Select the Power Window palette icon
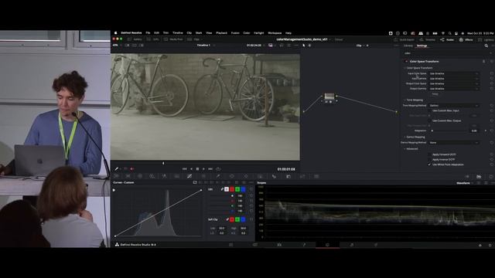Viewport: 495px width, 278px height. click(x=232, y=176)
